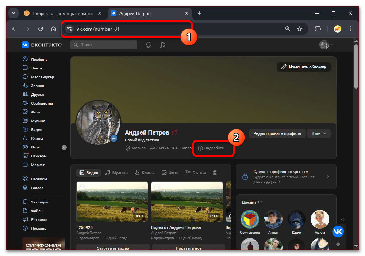Open Stickers section in sidebar
Image resolution: width=365 pixels, height=256 pixels.
click(x=39, y=156)
